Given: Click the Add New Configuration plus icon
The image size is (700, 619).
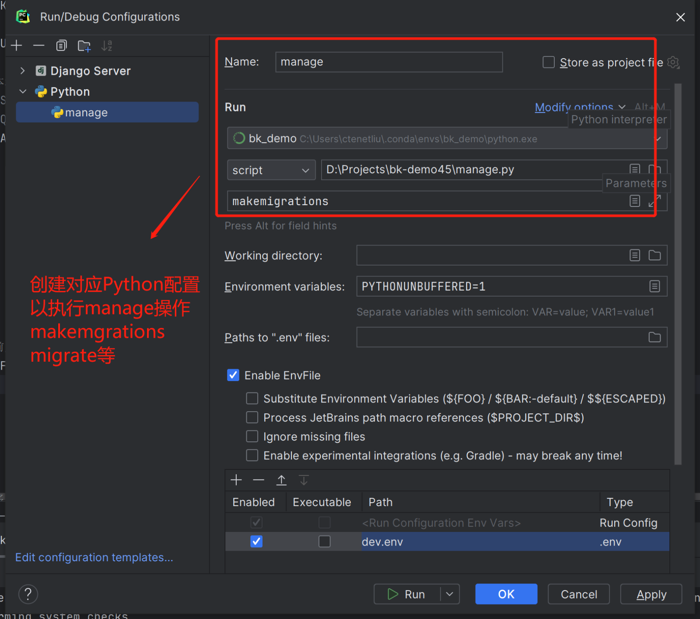Looking at the screenshot, I should coord(17,45).
